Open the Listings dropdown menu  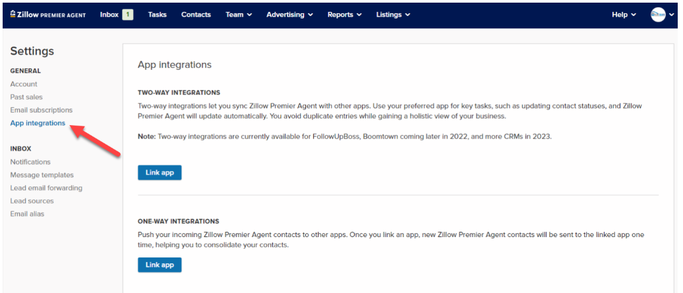[393, 14]
